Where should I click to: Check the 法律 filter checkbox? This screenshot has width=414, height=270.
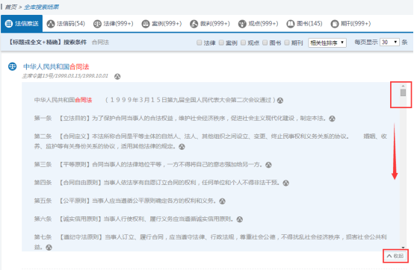click(200, 43)
